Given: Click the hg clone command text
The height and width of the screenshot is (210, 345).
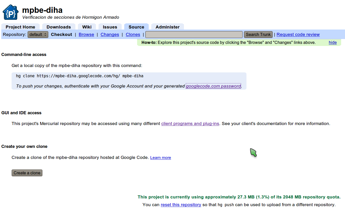Looking at the screenshot, I should pyautogui.click(x=80, y=76).
